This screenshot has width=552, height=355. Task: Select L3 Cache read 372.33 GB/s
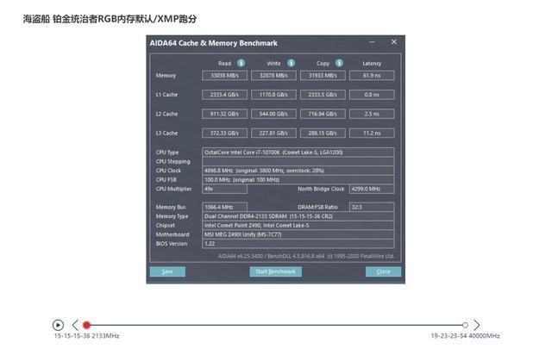tap(224, 133)
